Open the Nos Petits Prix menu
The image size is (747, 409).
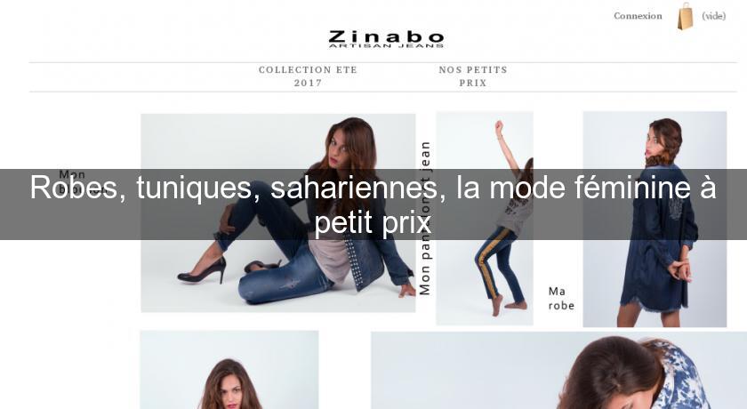(473, 76)
